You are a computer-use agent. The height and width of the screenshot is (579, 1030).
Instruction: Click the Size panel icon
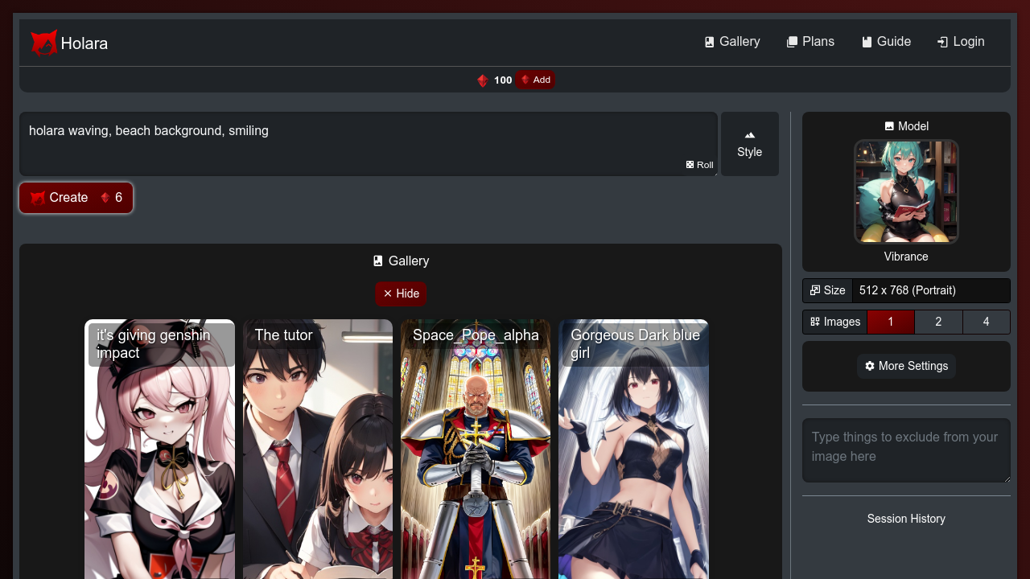[x=815, y=289]
